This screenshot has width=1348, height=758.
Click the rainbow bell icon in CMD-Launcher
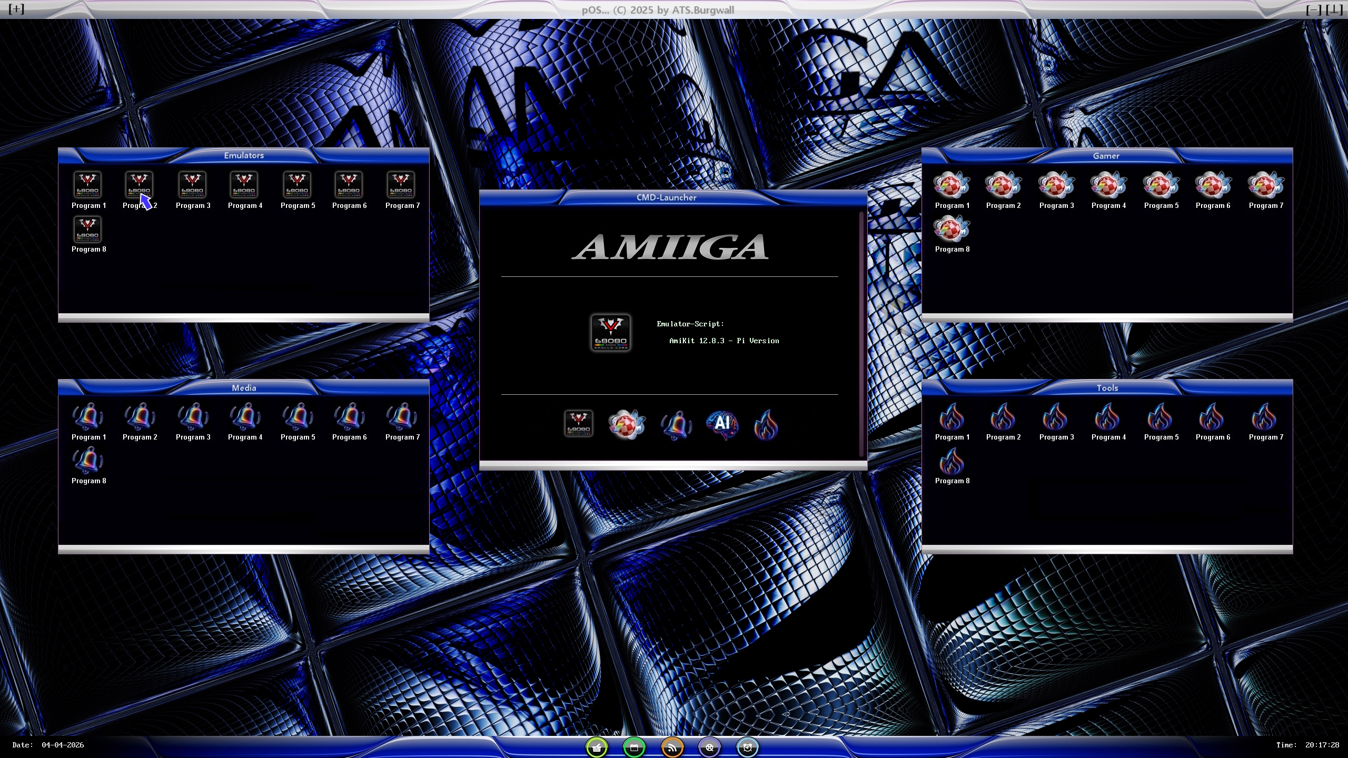click(x=676, y=424)
